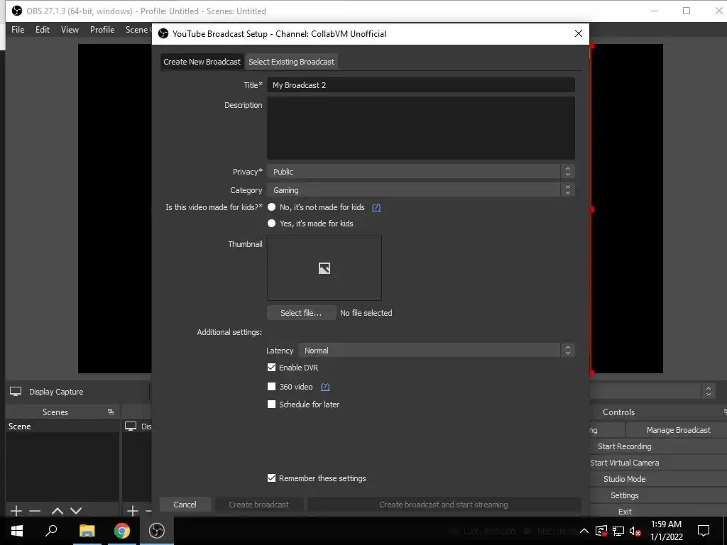Image resolution: width=727 pixels, height=545 pixels.
Task: Move scene up with arrow icon
Action: point(58,511)
